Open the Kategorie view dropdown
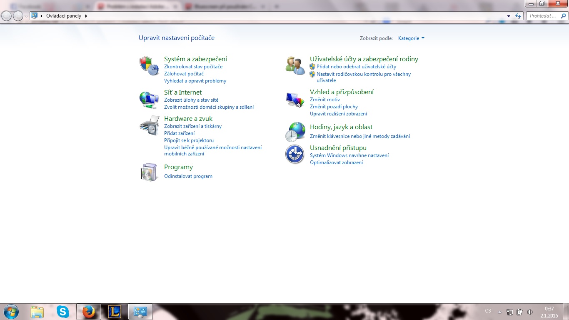 pos(411,38)
